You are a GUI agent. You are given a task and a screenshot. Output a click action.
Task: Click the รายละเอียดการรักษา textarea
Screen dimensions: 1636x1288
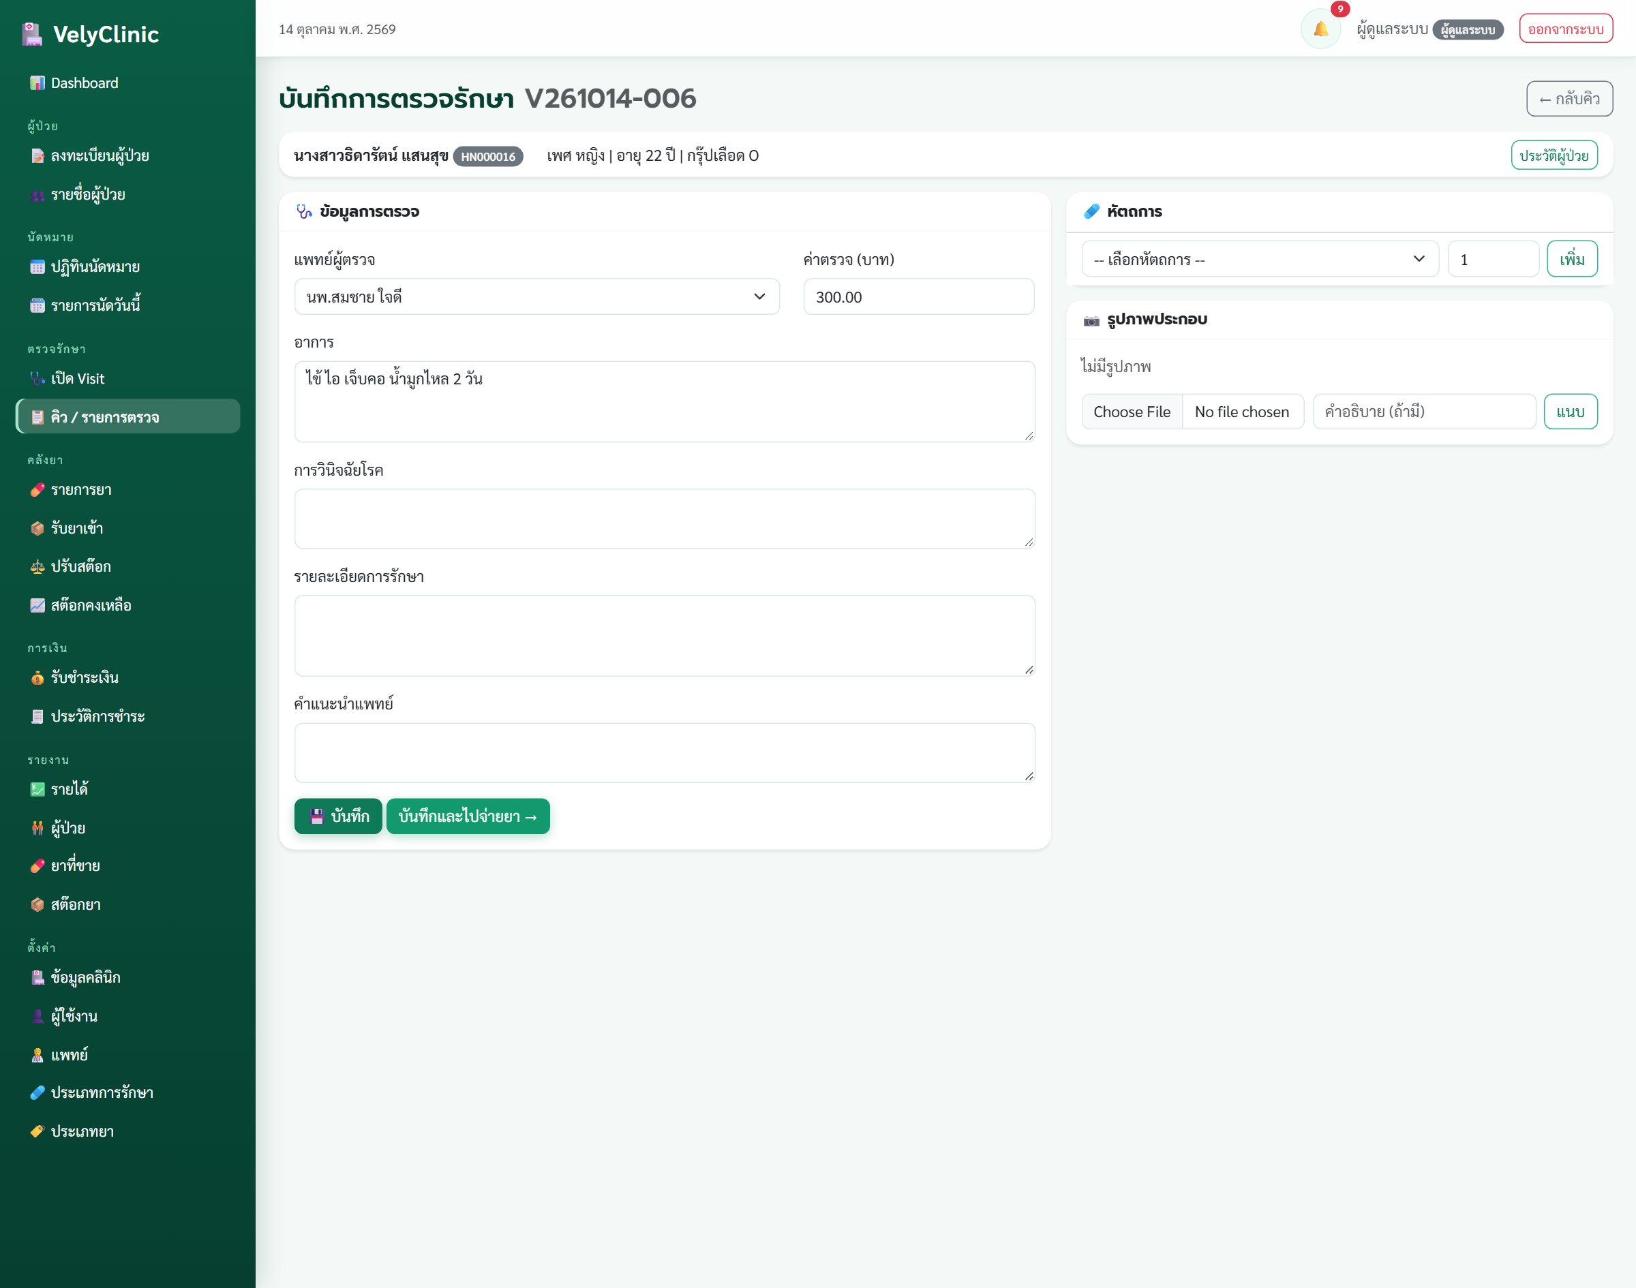click(665, 636)
